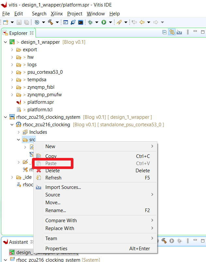Click Collapse All icon in Explorer panel
The width and height of the screenshot is (206, 262).
[164, 32]
